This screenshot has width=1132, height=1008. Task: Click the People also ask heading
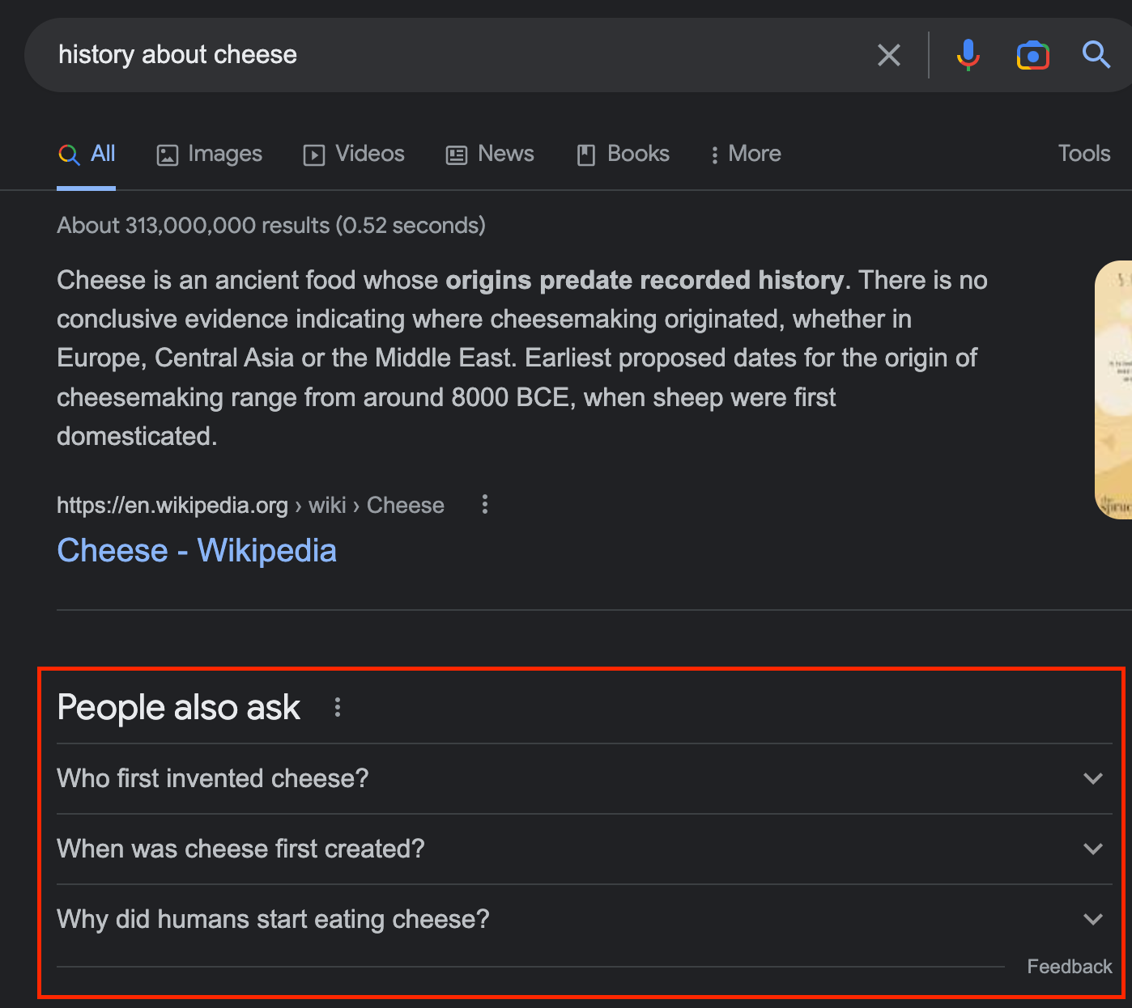[179, 708]
